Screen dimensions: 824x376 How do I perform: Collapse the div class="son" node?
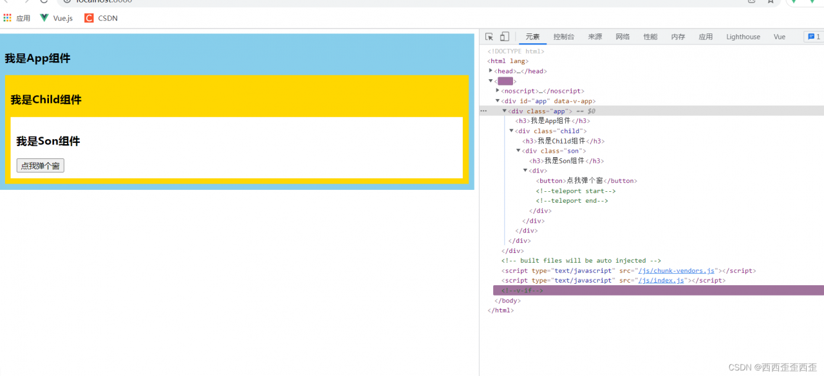point(519,151)
